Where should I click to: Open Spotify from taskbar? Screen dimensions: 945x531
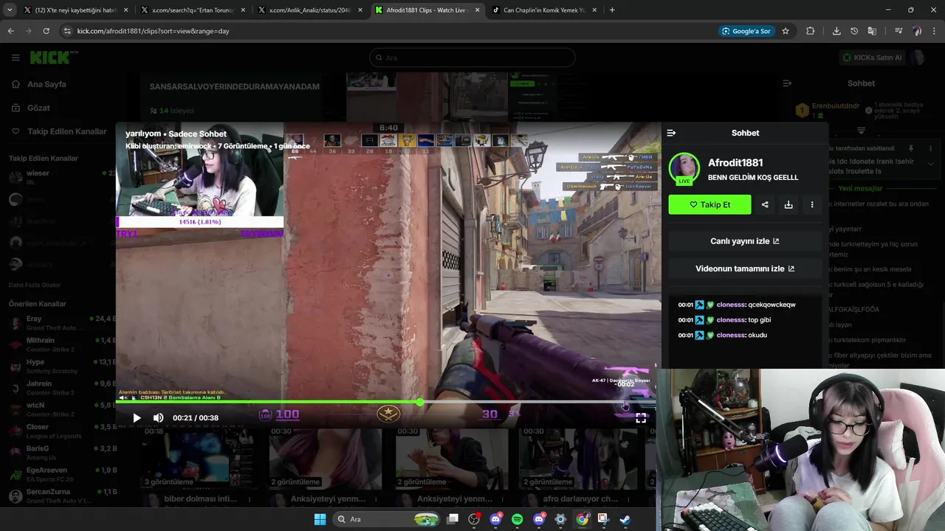(517, 519)
